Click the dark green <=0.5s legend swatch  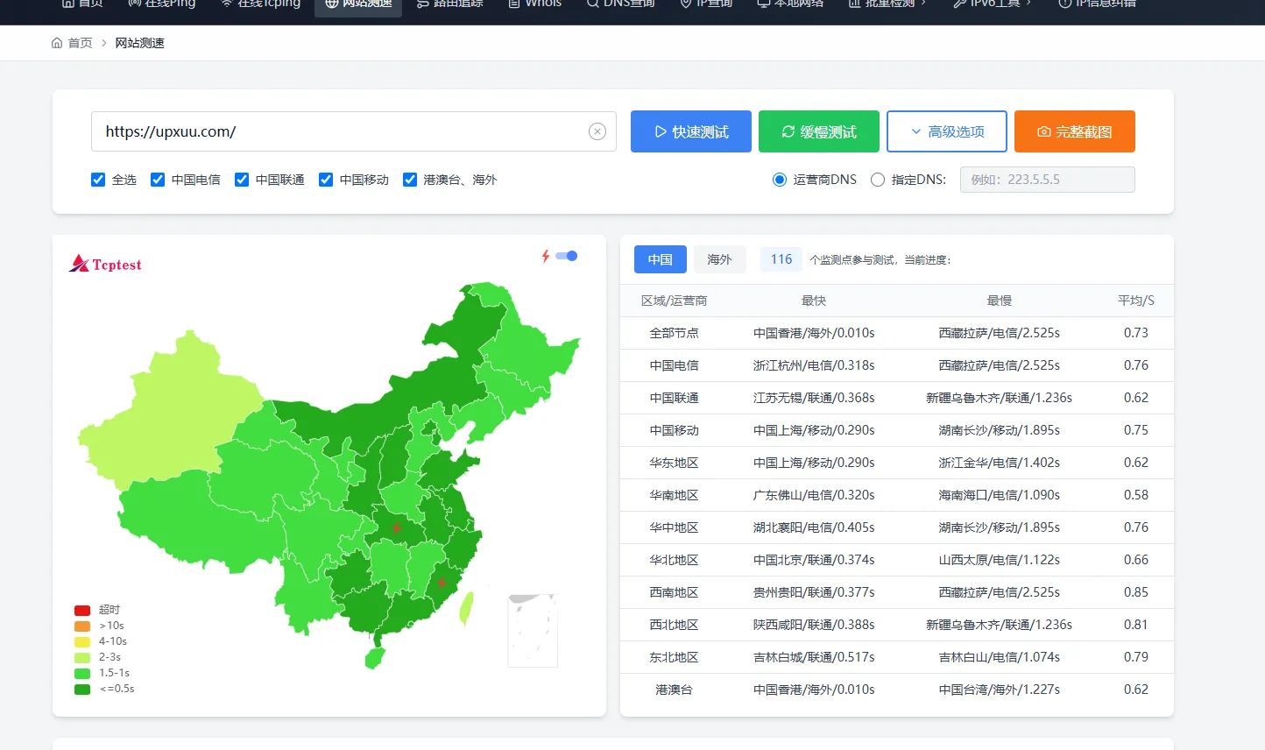click(x=82, y=689)
